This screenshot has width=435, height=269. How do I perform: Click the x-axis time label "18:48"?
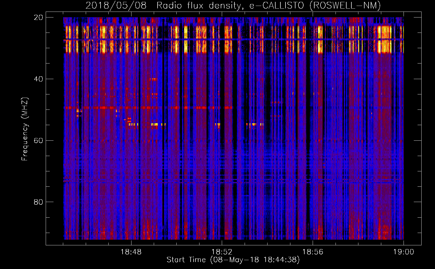point(131,252)
